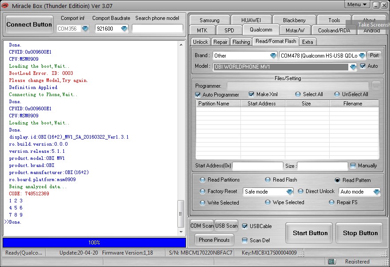The image size is (390, 267).
Task: Open the Auto mode dropdown
Action: click(x=377, y=192)
